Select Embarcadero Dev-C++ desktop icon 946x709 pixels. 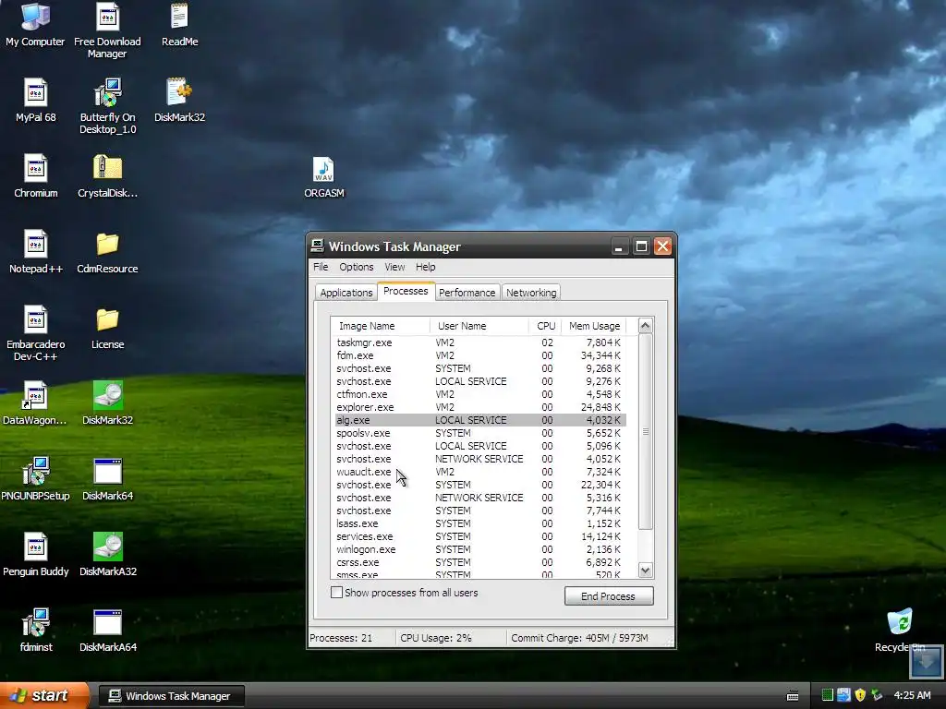point(36,333)
